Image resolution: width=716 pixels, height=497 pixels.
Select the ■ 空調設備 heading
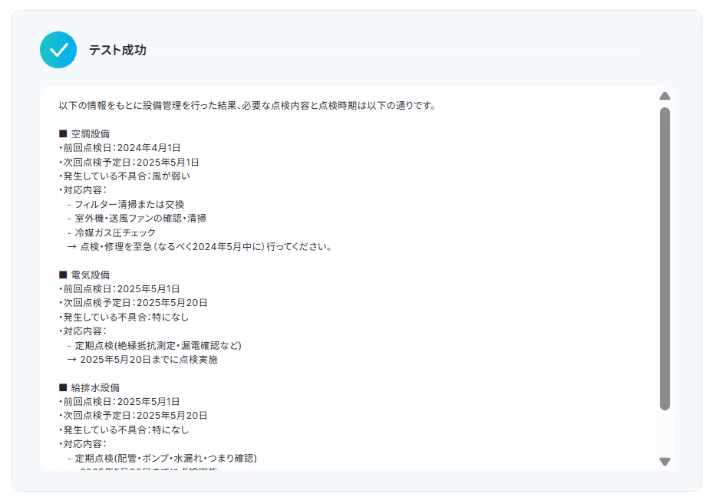pyautogui.click(x=84, y=133)
